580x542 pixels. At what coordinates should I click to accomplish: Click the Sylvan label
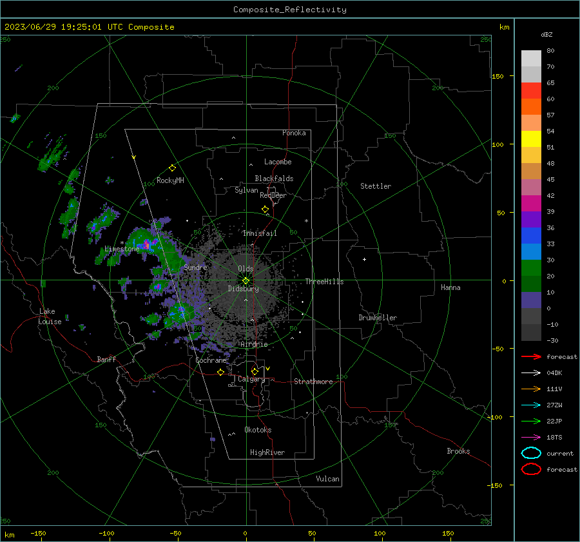(246, 190)
